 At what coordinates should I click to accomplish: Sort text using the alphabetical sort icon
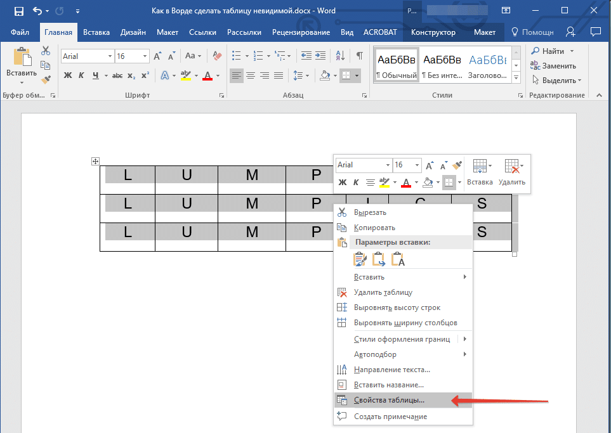coord(341,56)
